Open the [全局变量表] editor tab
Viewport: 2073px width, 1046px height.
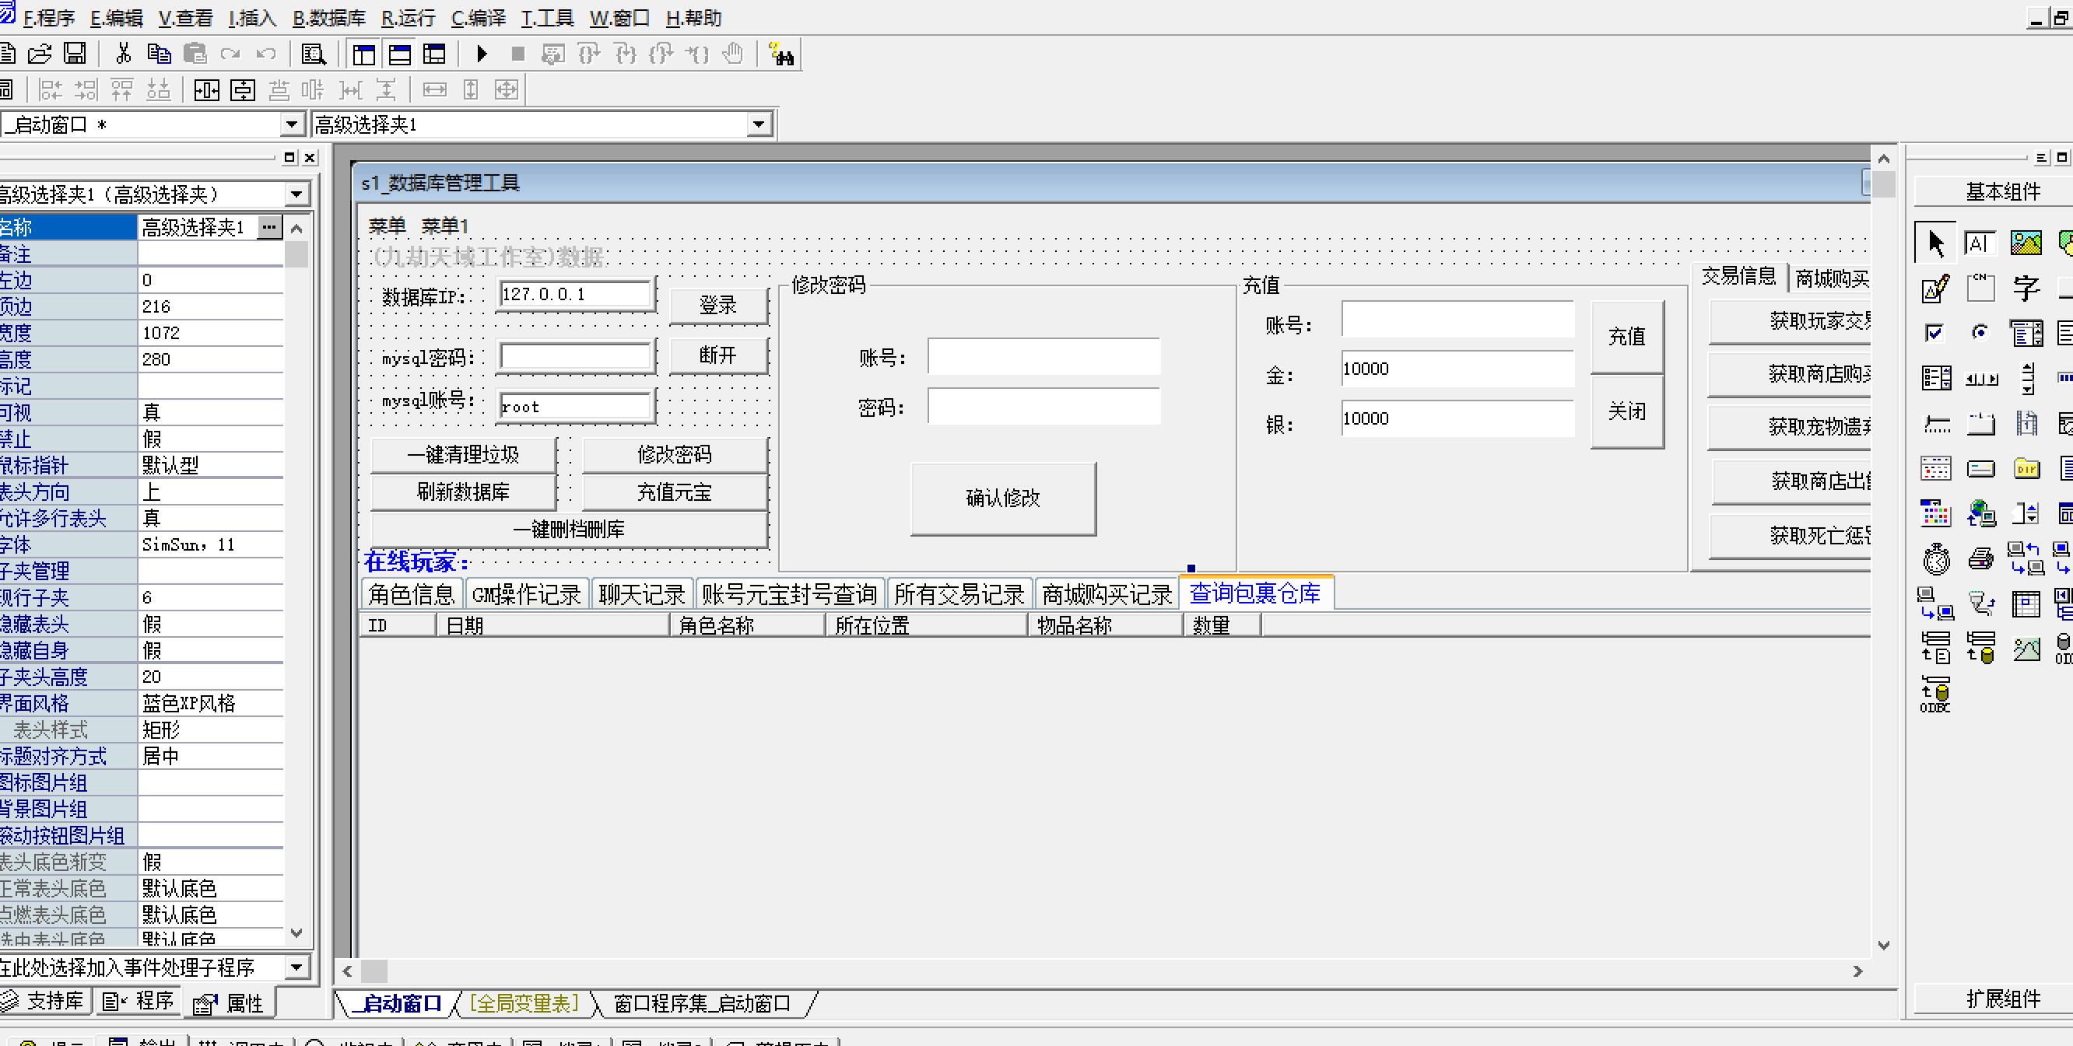tap(524, 1003)
